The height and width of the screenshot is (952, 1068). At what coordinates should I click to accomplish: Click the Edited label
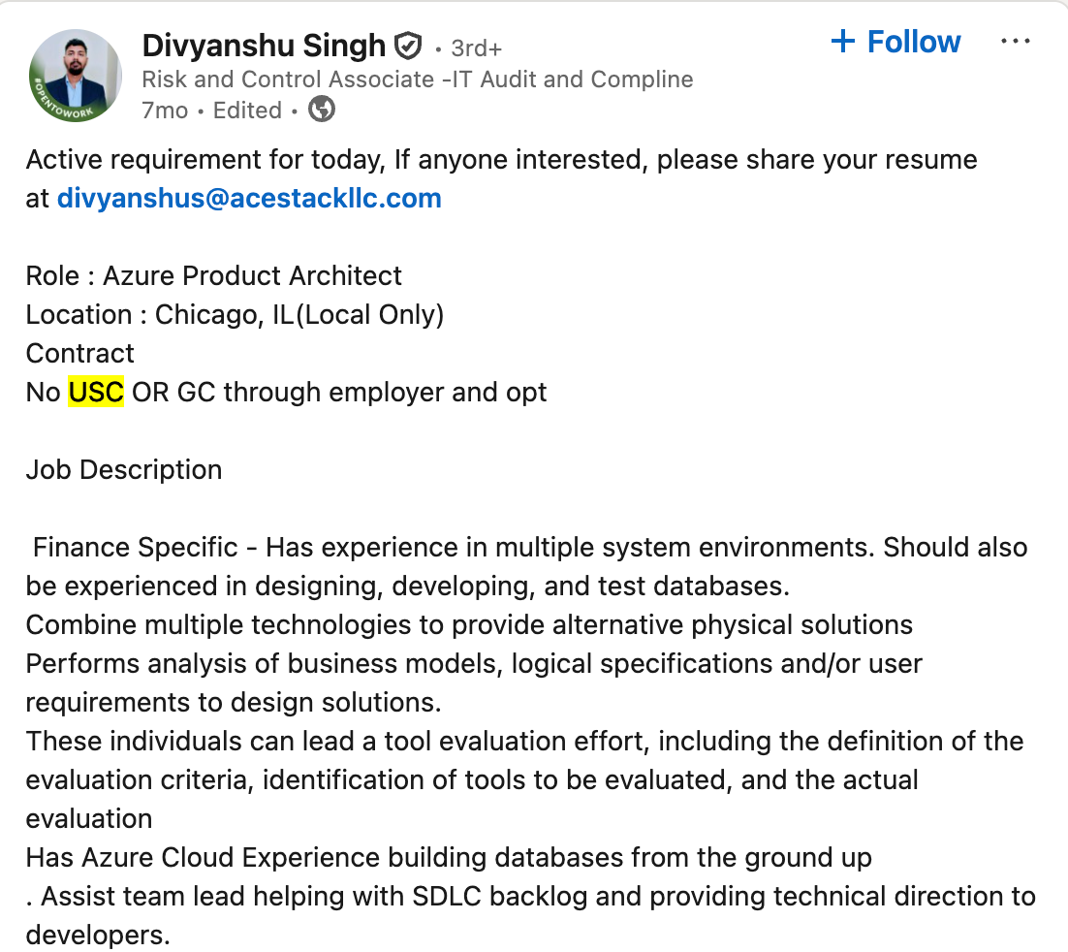click(x=247, y=111)
